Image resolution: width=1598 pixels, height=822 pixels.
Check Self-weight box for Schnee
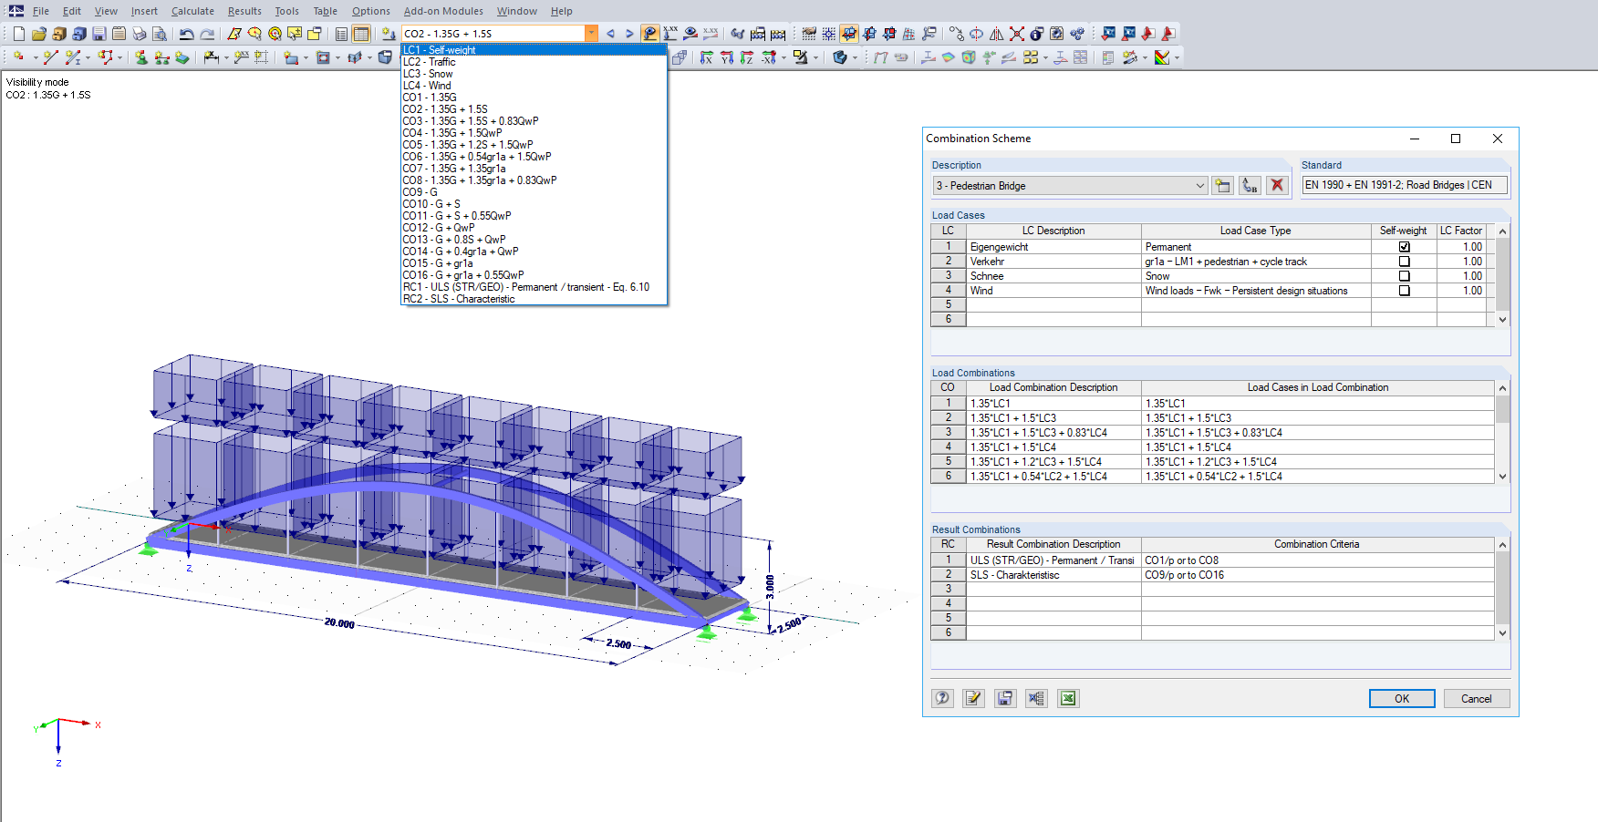tap(1404, 276)
